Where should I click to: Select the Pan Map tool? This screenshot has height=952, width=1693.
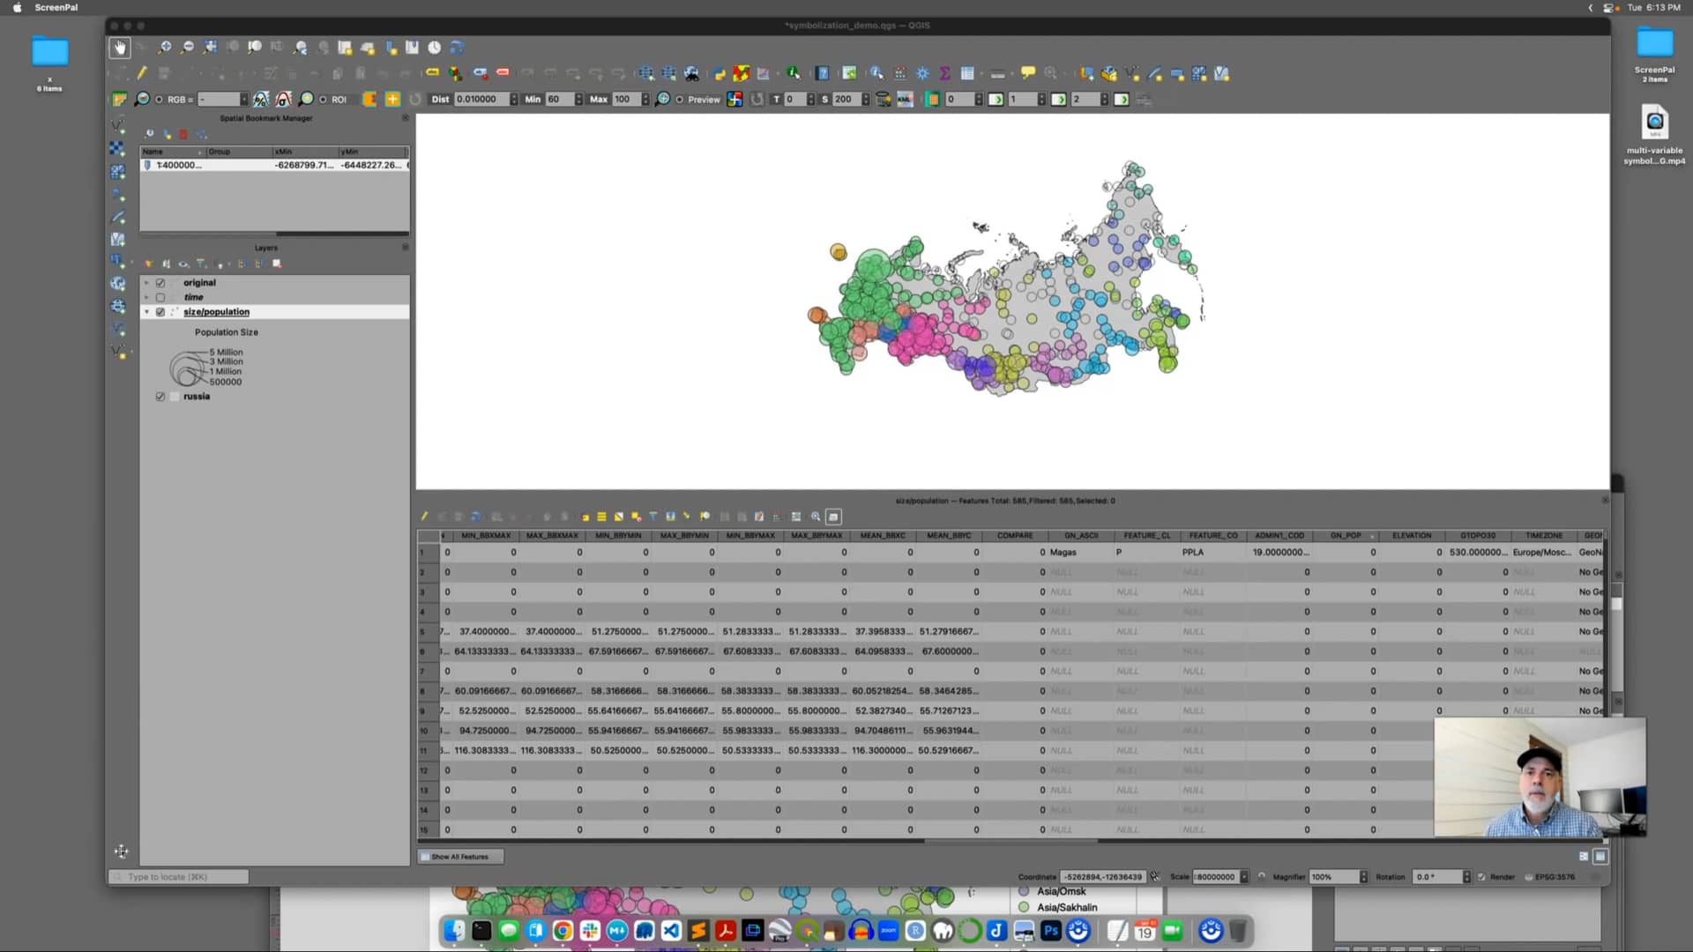[121, 47]
